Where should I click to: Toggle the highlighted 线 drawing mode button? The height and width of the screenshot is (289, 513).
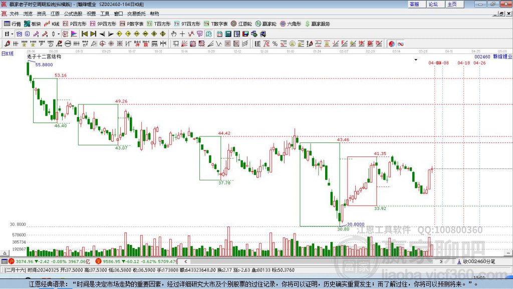pyautogui.click(x=208, y=34)
